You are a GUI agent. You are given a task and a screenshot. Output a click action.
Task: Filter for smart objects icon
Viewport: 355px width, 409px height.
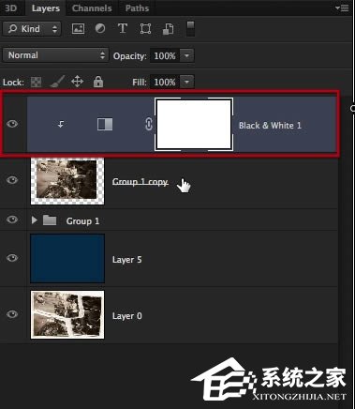(x=169, y=29)
